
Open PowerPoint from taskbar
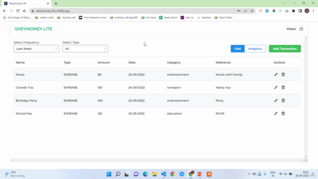200,174
